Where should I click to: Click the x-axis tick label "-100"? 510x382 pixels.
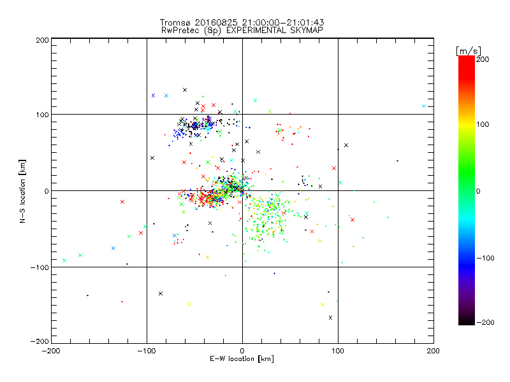(147, 351)
